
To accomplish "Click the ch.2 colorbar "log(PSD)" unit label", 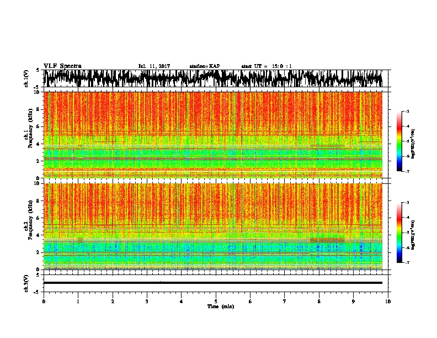I will tap(413, 235).
